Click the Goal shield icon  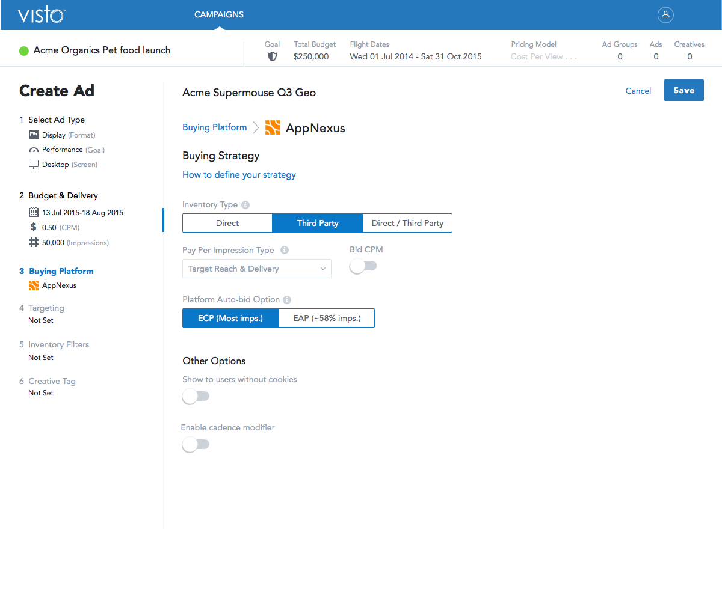tap(273, 56)
